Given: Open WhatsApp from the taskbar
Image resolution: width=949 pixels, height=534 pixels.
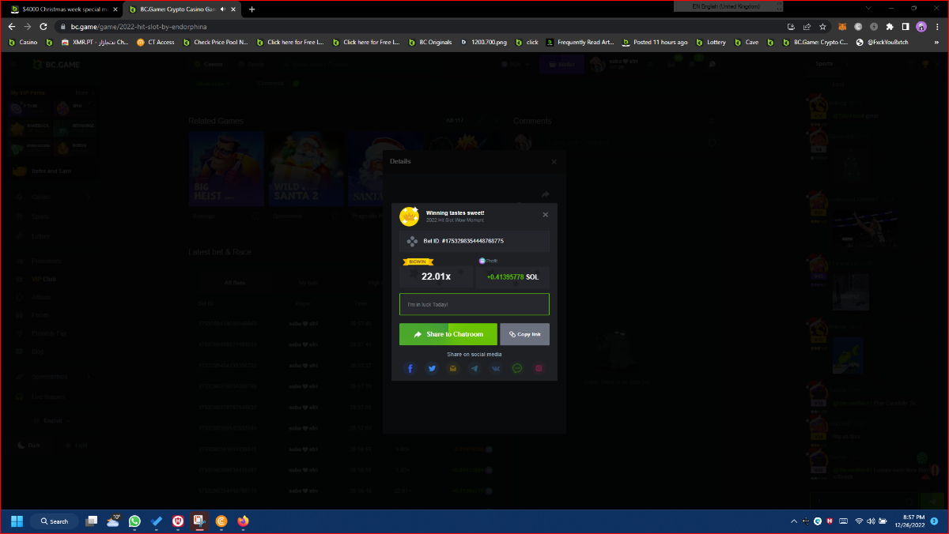Looking at the screenshot, I should [134, 521].
